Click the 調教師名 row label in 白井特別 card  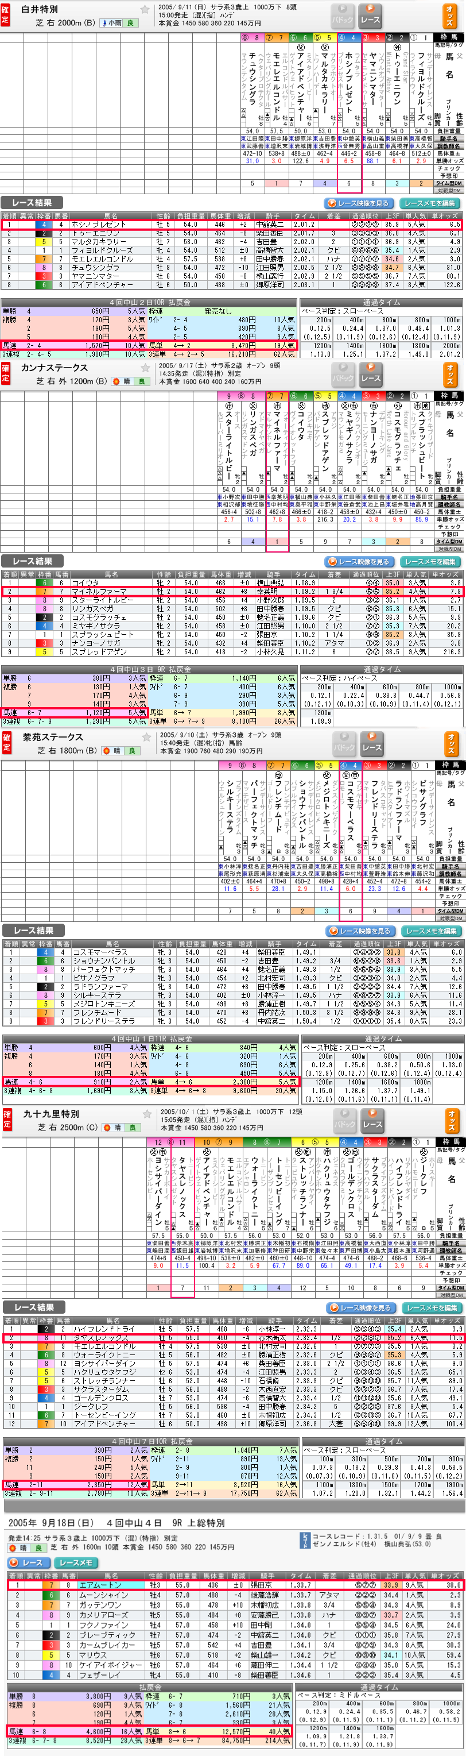(x=450, y=146)
